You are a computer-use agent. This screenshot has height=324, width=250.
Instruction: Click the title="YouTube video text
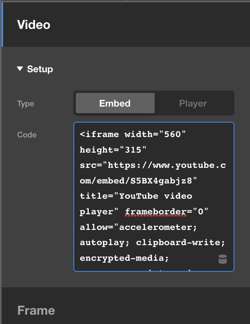click(136, 196)
